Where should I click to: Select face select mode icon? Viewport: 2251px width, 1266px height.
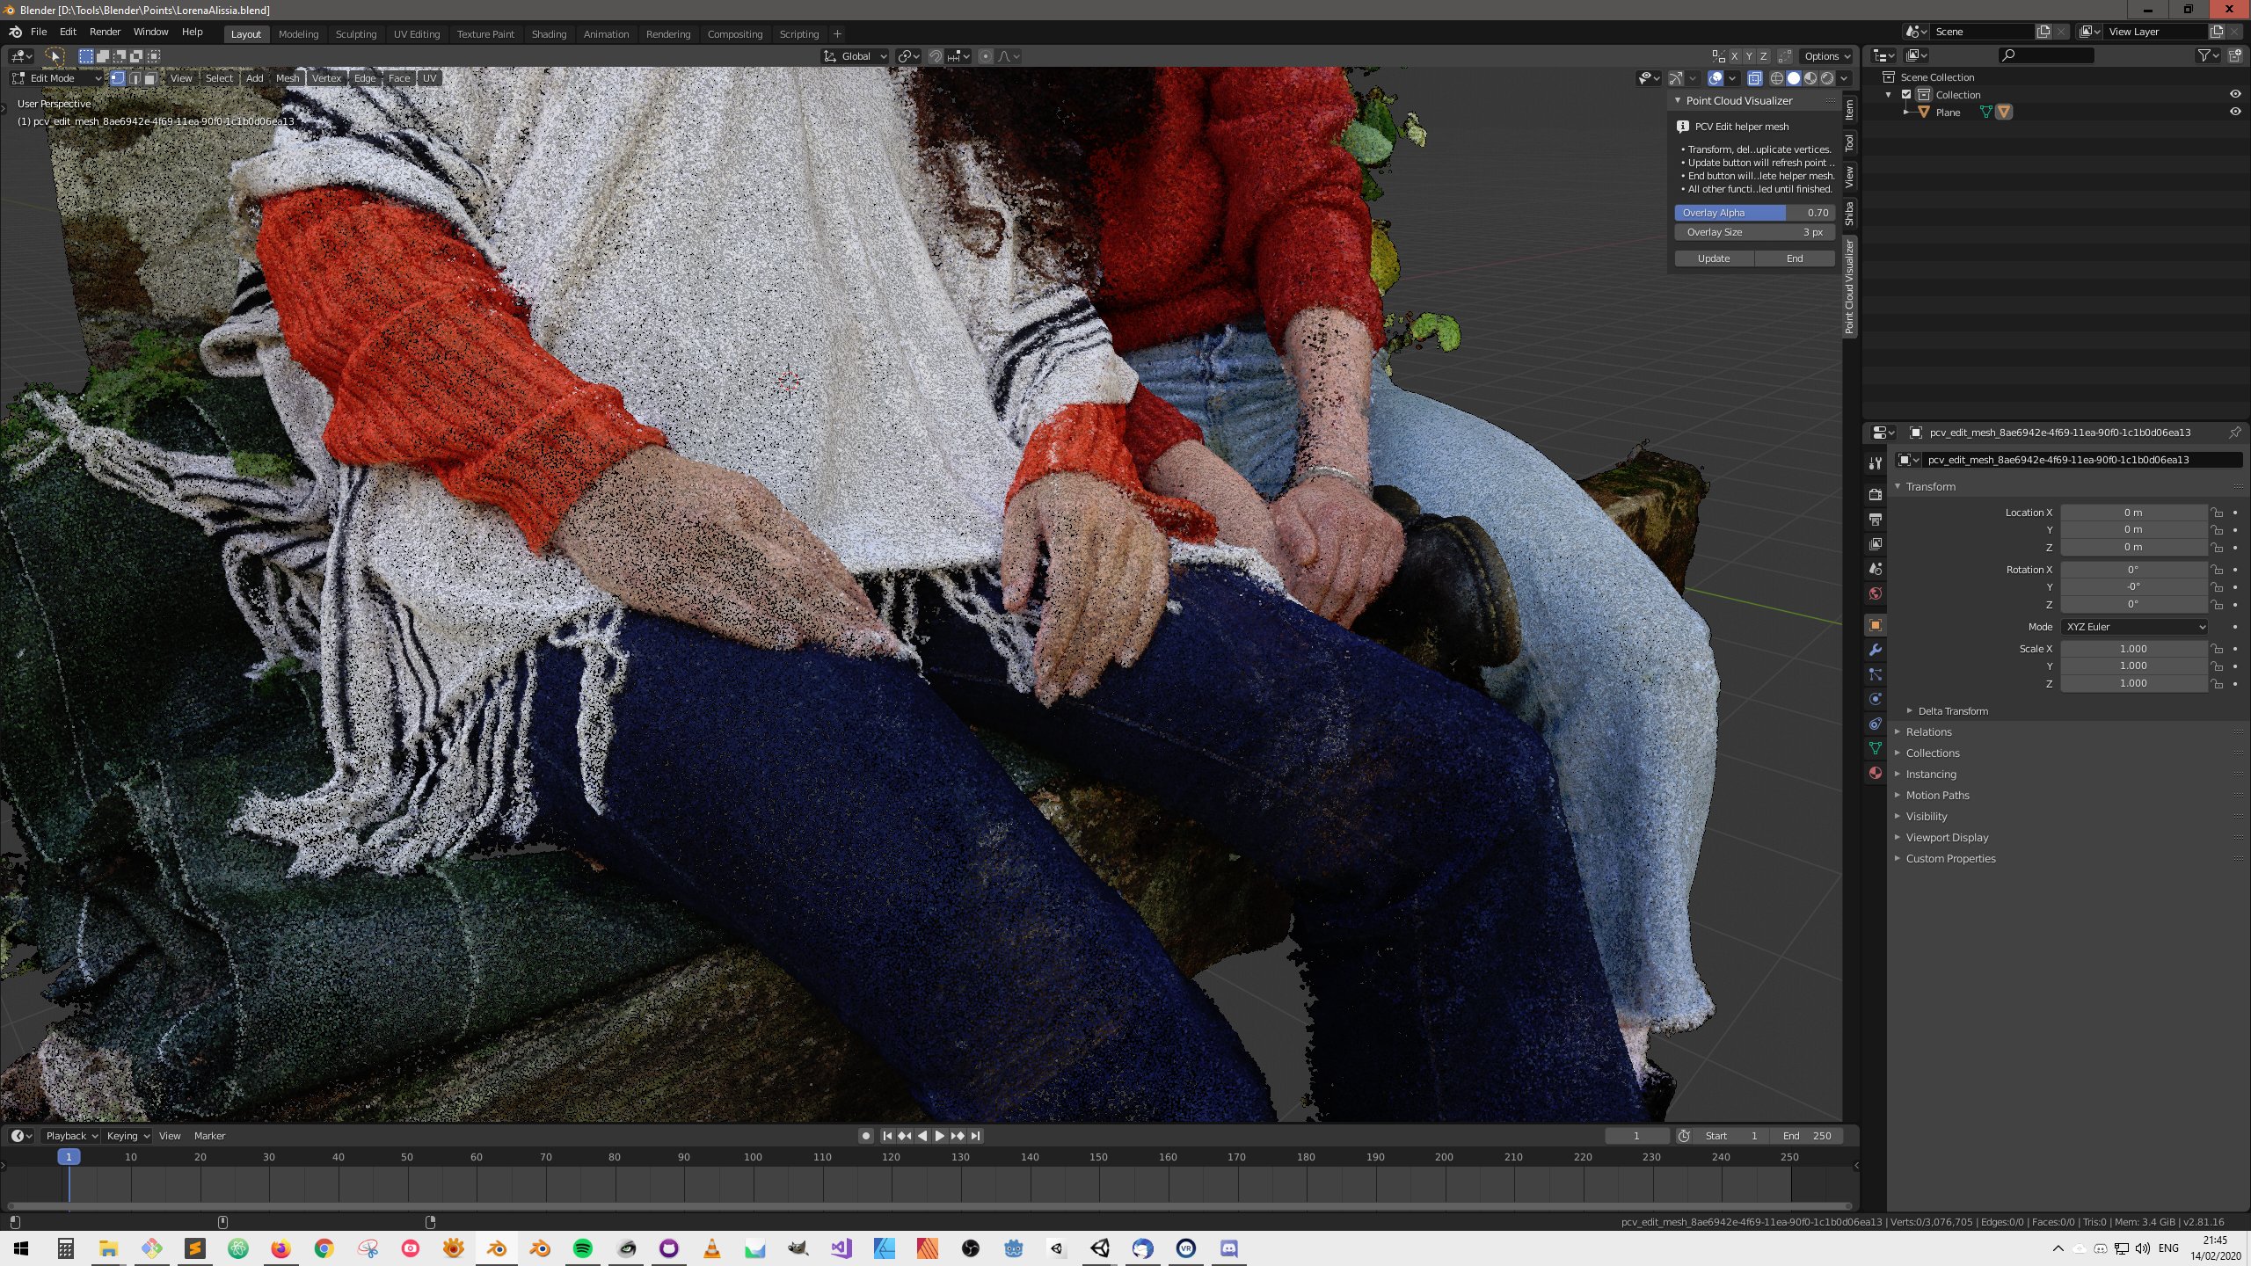150,78
